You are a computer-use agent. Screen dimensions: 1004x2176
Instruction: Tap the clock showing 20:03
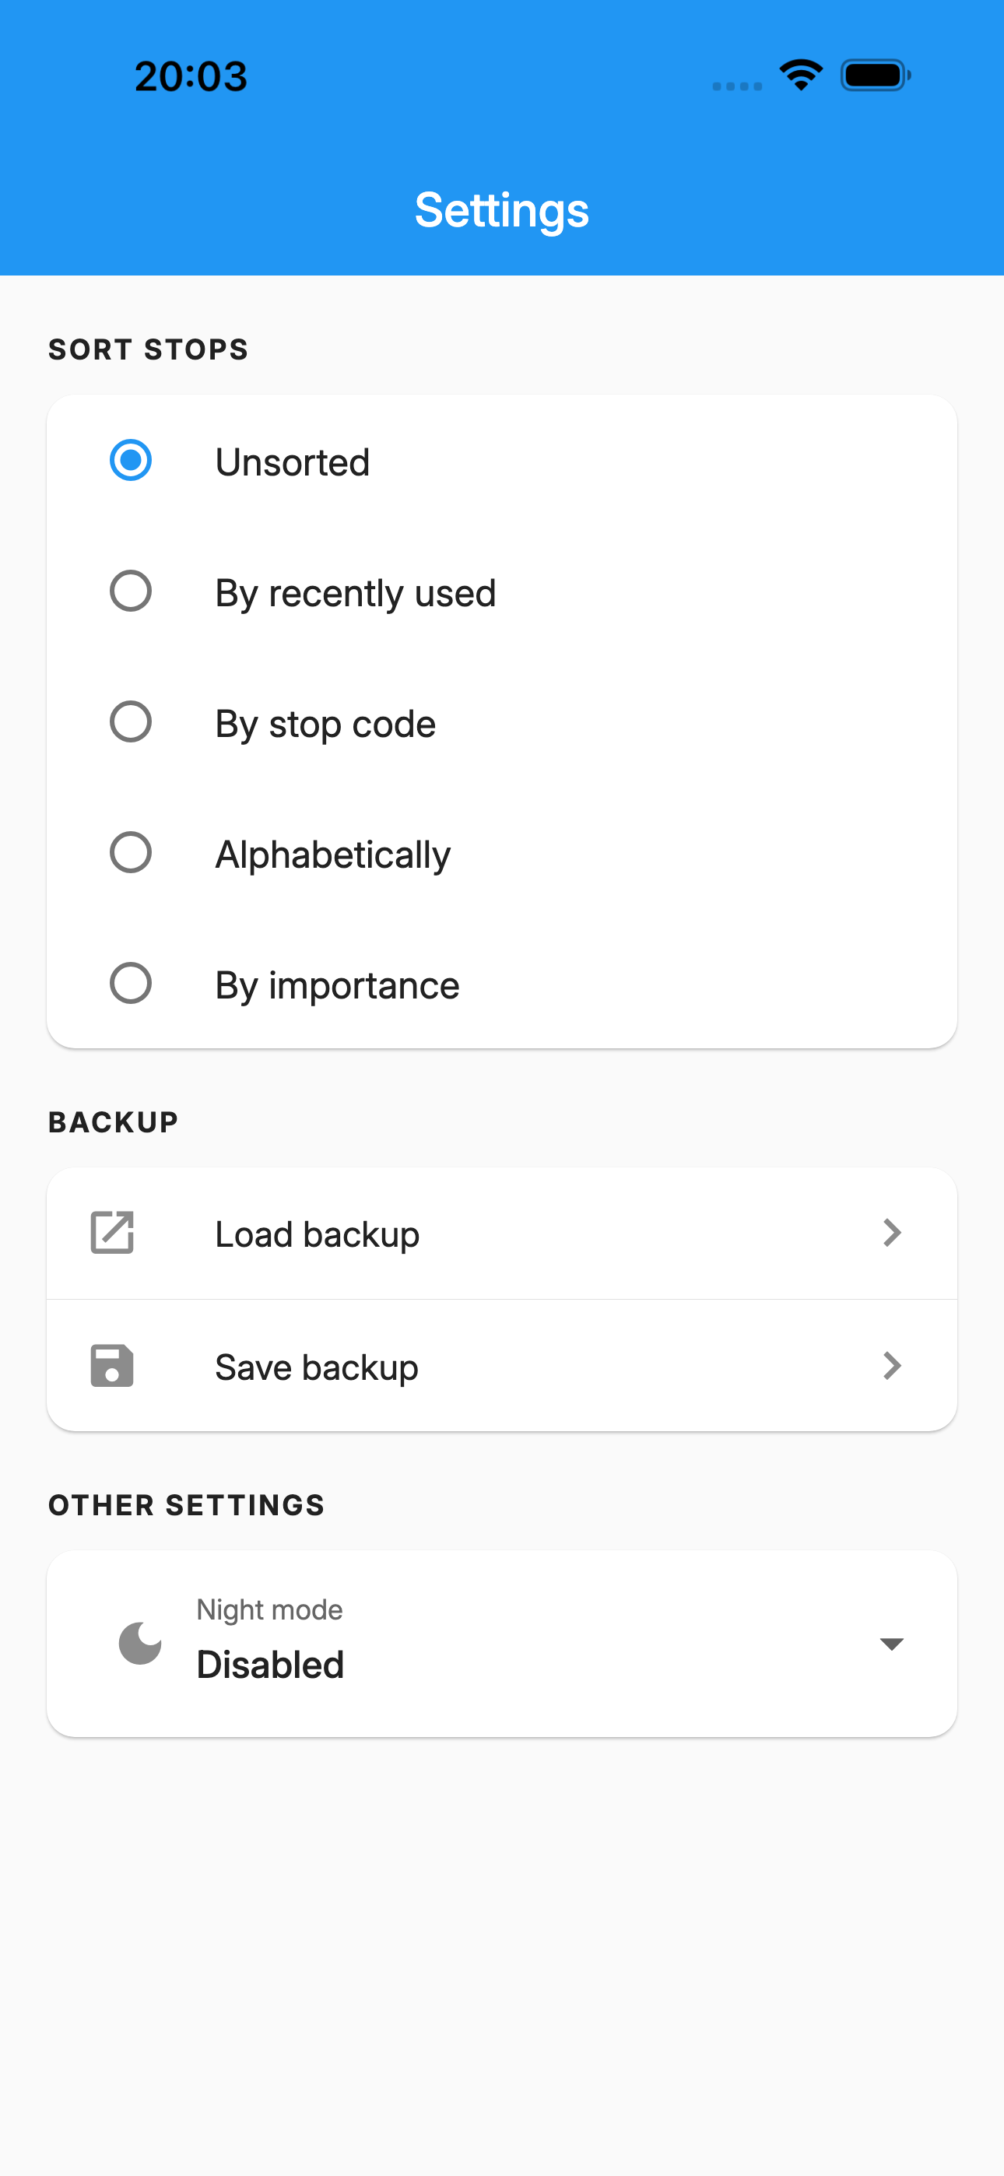[191, 76]
